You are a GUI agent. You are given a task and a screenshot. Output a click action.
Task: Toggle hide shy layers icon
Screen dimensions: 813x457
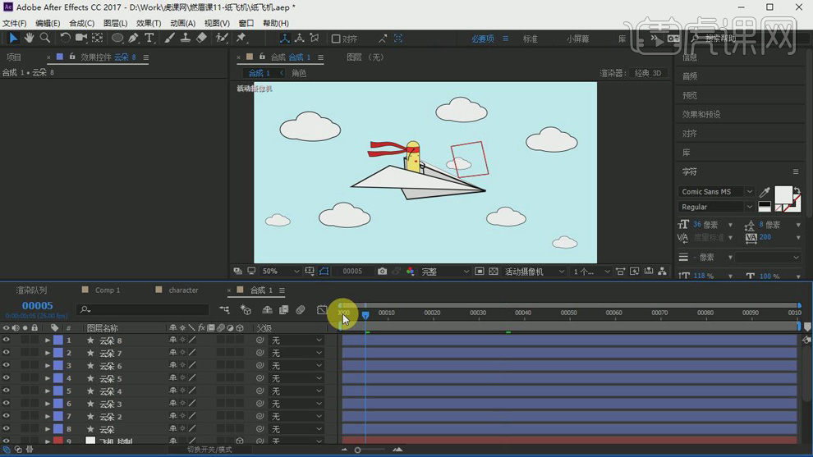click(x=267, y=309)
